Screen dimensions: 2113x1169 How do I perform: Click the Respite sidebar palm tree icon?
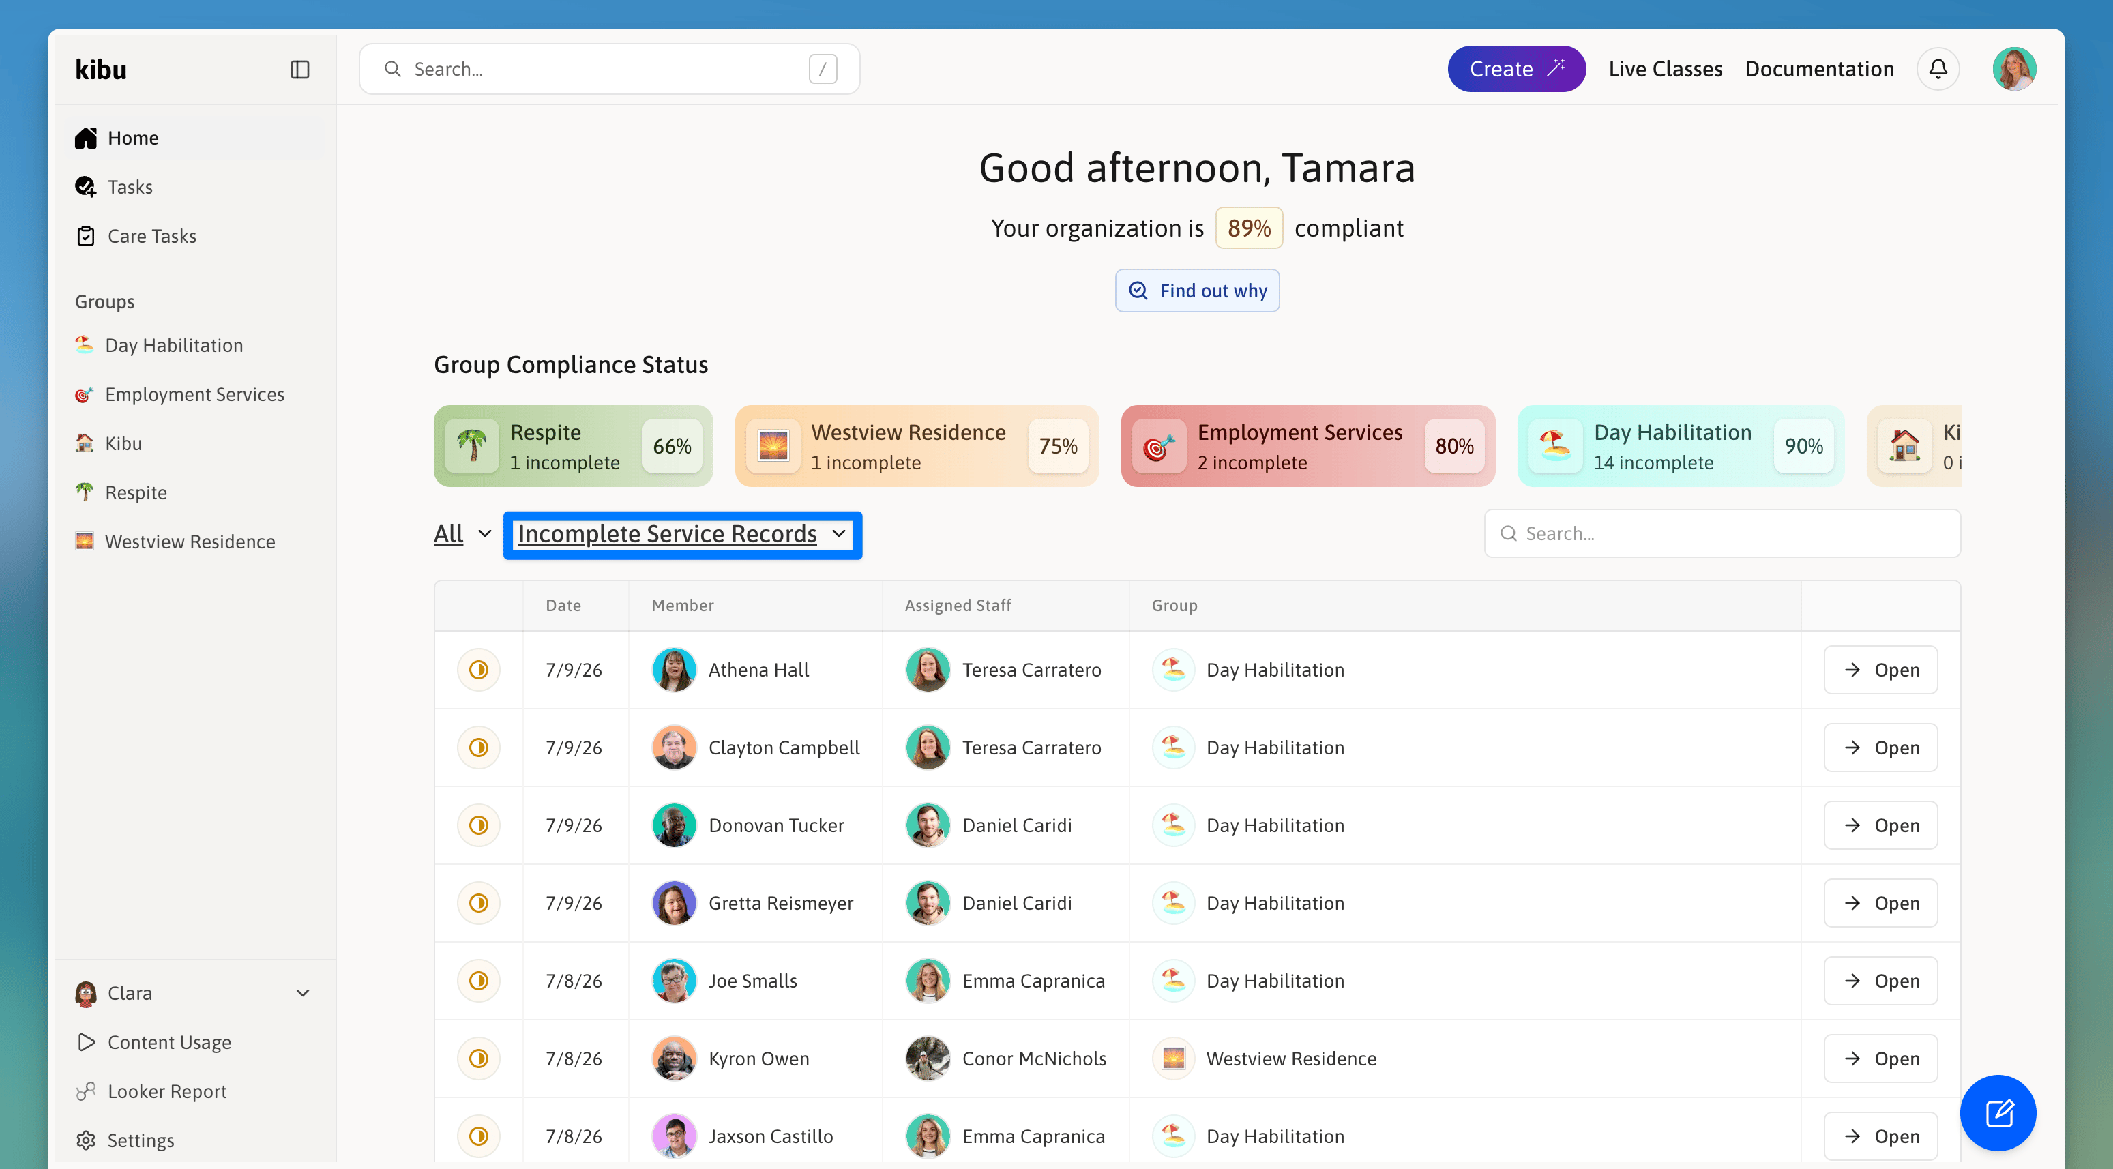pos(85,492)
